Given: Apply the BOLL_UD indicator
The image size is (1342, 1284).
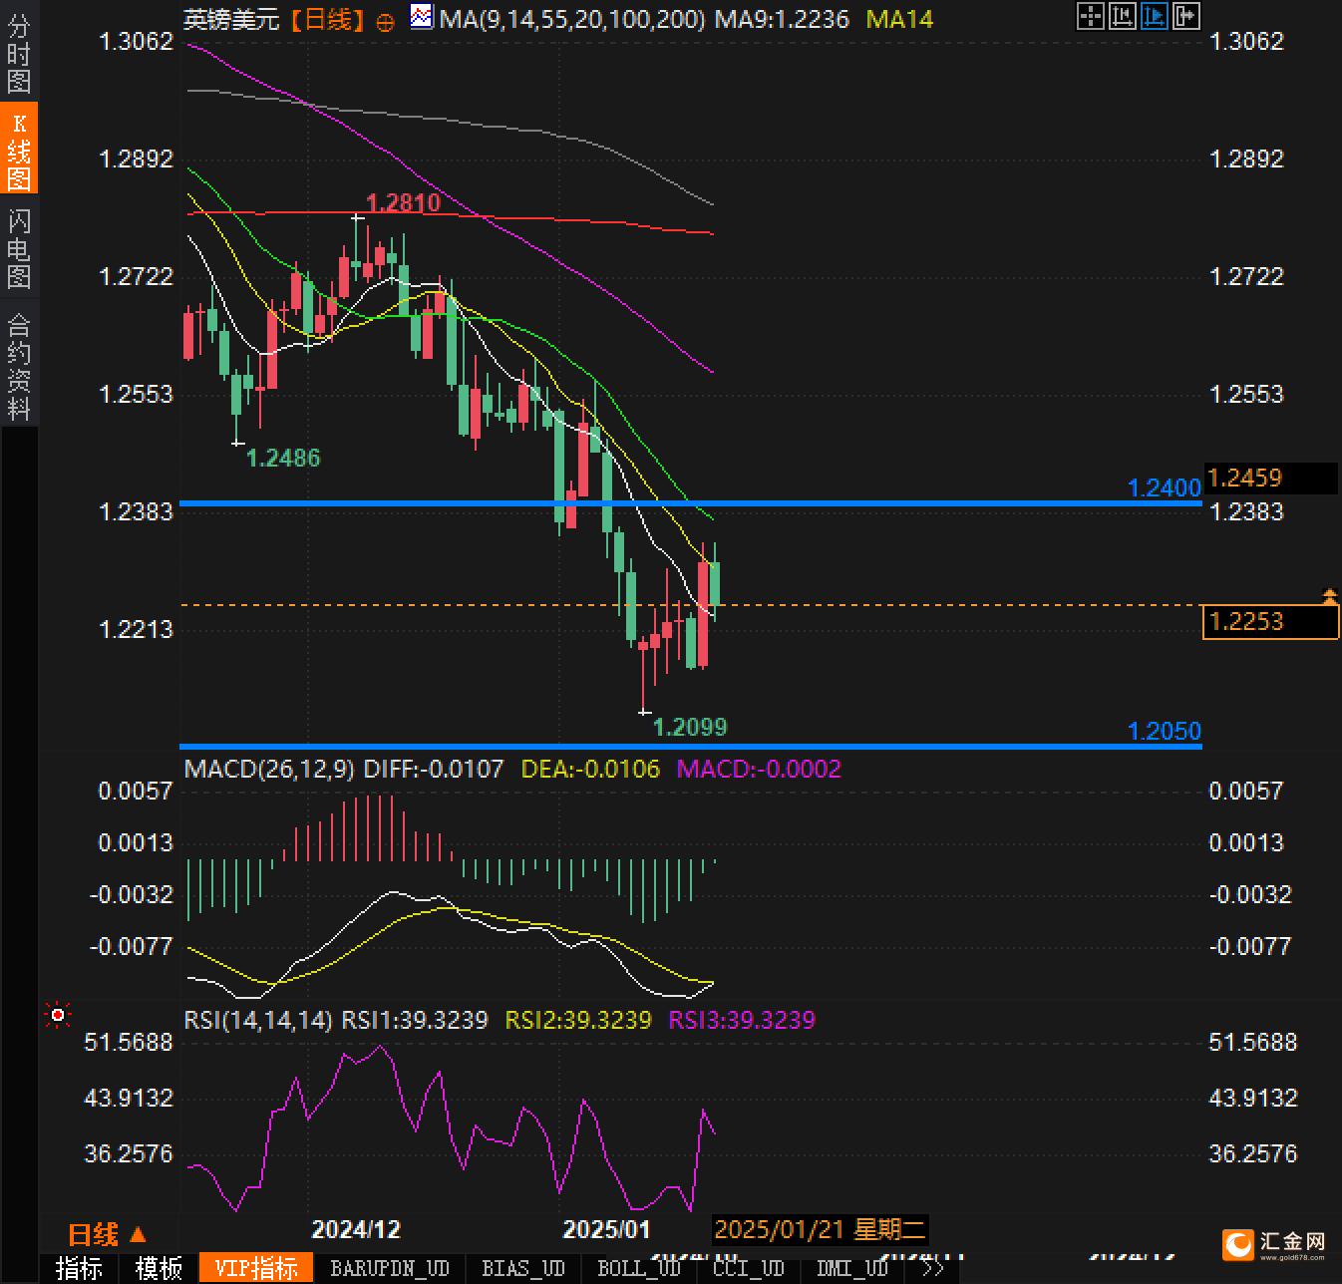Looking at the screenshot, I should tap(639, 1268).
